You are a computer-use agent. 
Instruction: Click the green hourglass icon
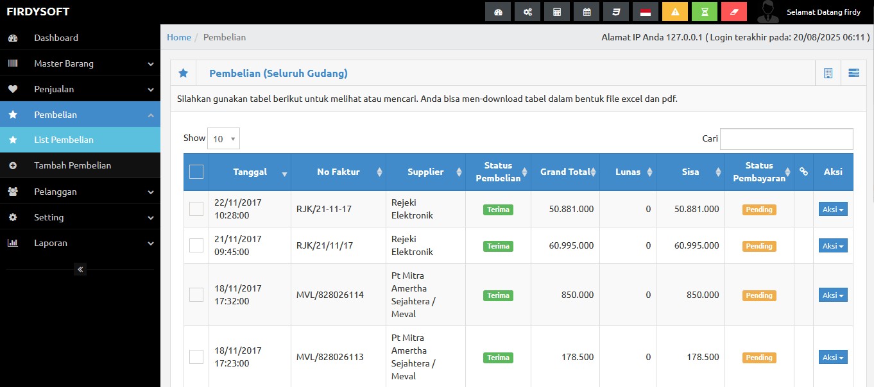pyautogui.click(x=705, y=12)
